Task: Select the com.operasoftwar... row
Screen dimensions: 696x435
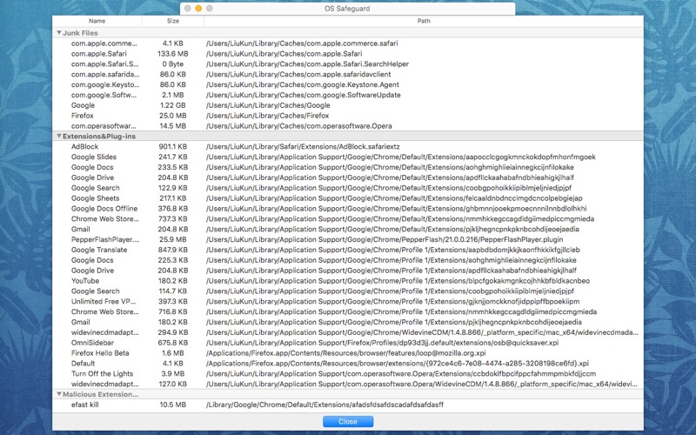Action: click(x=347, y=126)
